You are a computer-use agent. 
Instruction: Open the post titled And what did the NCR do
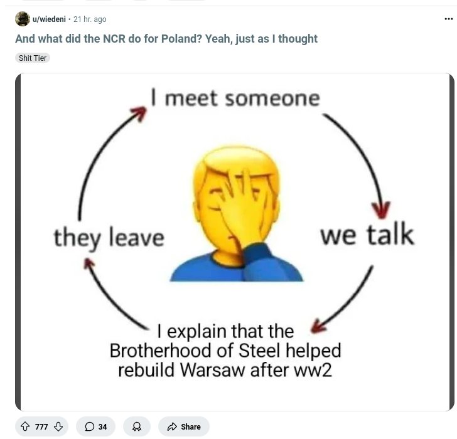coord(166,38)
